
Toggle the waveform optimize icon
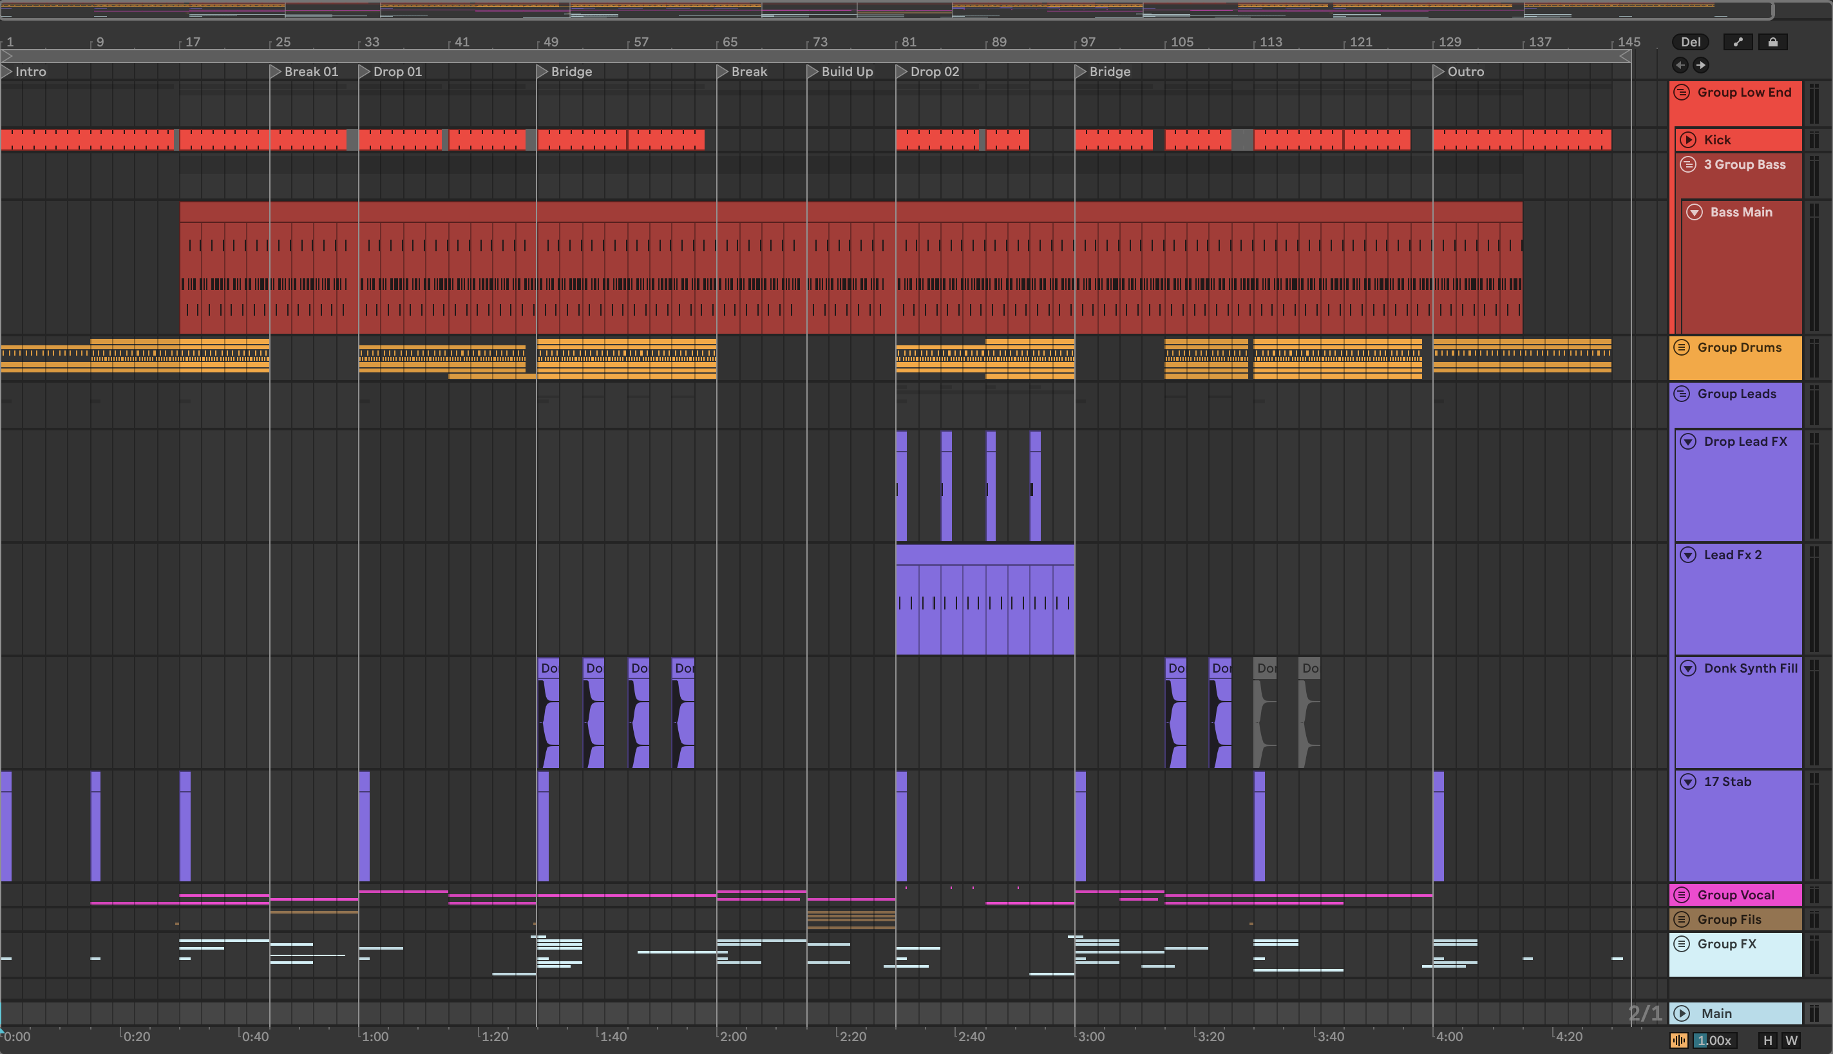coord(1678,1040)
